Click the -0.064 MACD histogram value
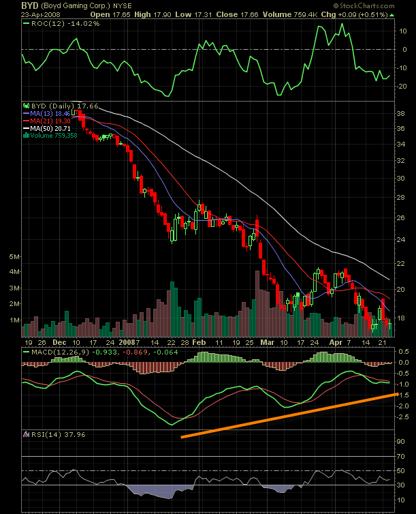The width and height of the screenshot is (416, 514). (x=165, y=352)
